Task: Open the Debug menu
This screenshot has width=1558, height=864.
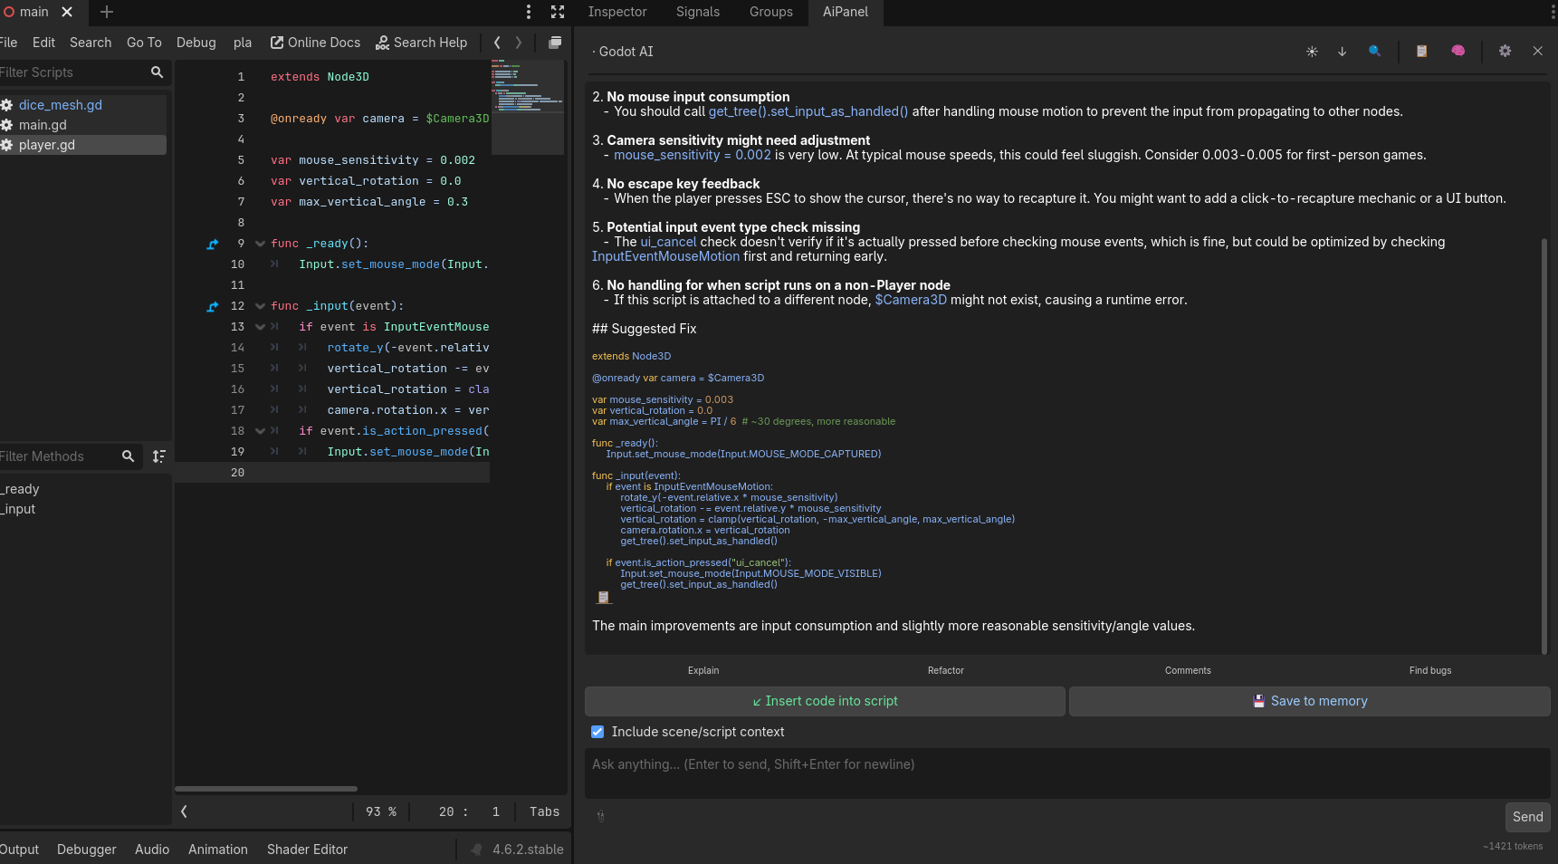Action: pos(196,43)
